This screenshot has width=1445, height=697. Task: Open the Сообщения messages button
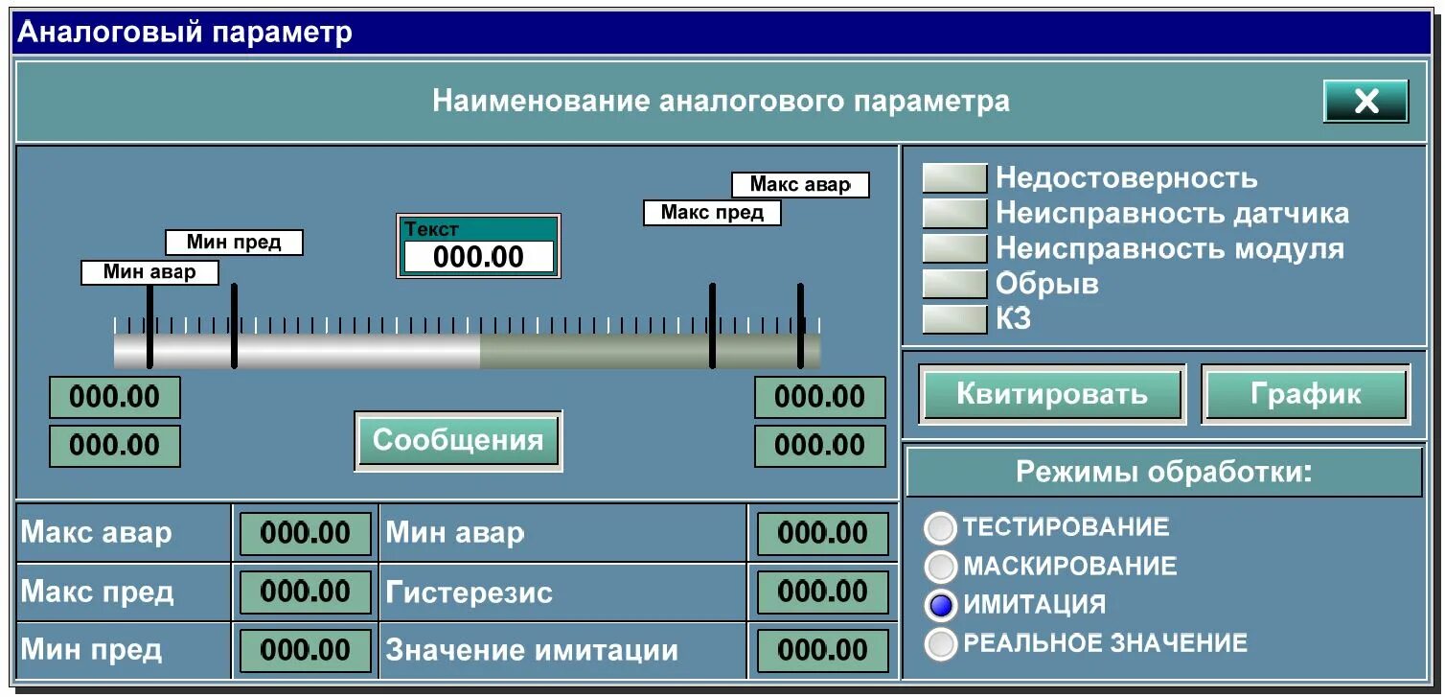458,441
